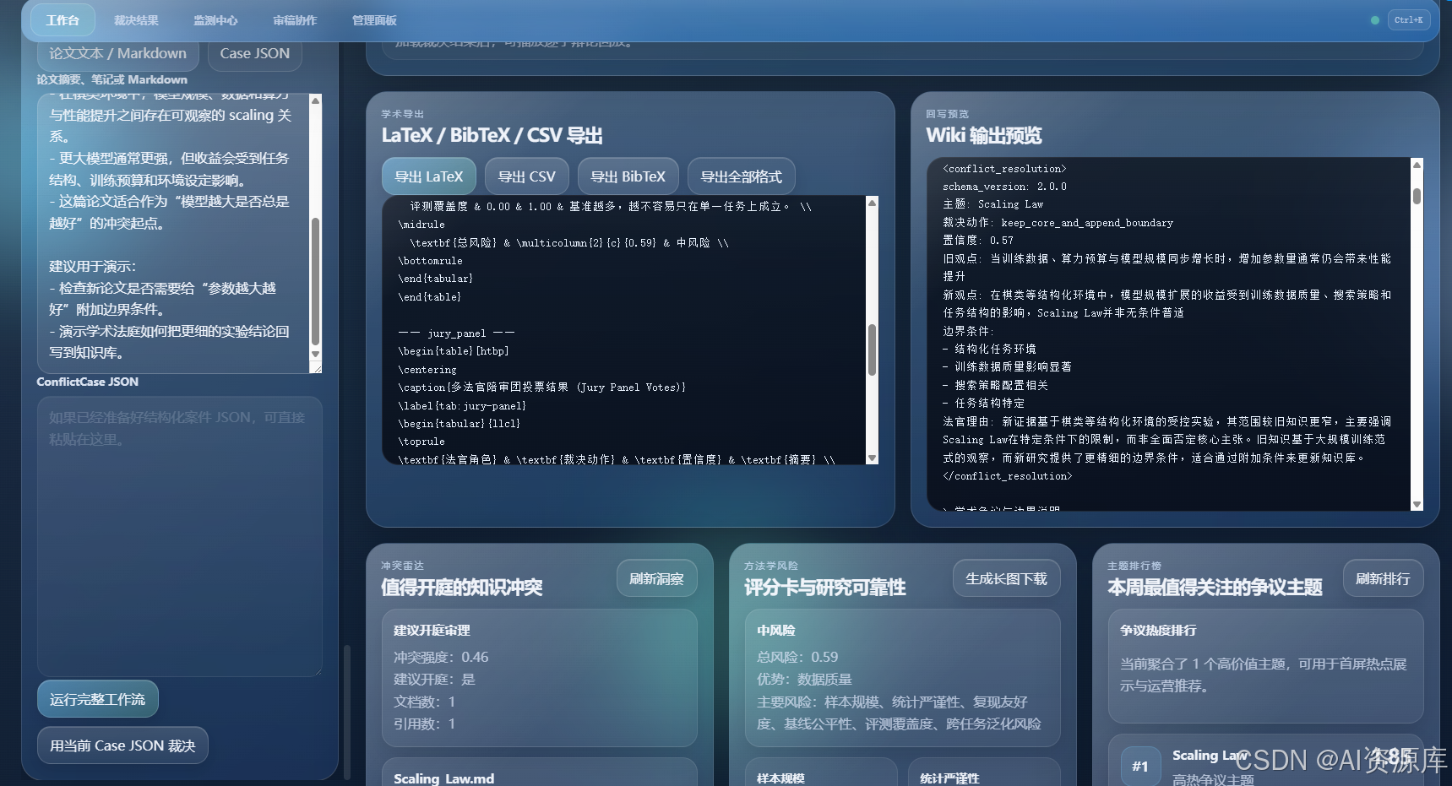Click the LaTeX output scroll down arrow
Screen dimensions: 1452x786
(872, 458)
